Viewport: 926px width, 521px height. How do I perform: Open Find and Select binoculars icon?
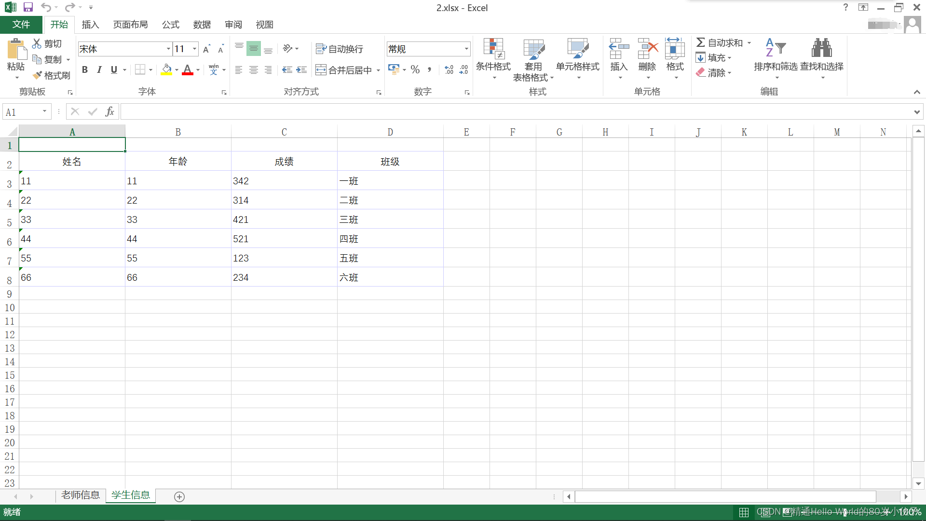point(822,48)
